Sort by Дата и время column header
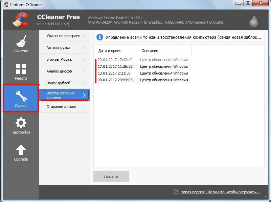 pos(115,51)
